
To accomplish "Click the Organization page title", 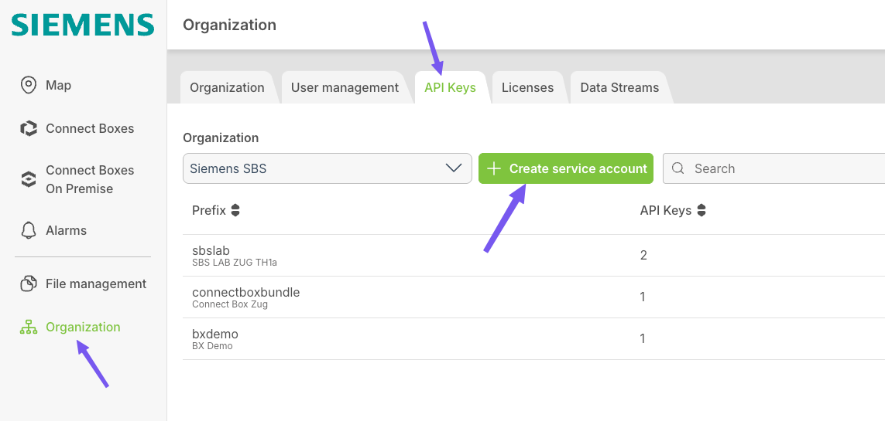I will pyautogui.click(x=230, y=25).
